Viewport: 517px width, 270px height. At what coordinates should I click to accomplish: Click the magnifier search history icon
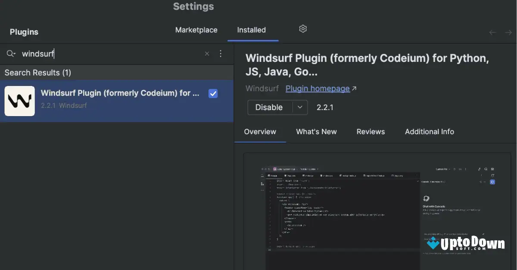point(11,54)
